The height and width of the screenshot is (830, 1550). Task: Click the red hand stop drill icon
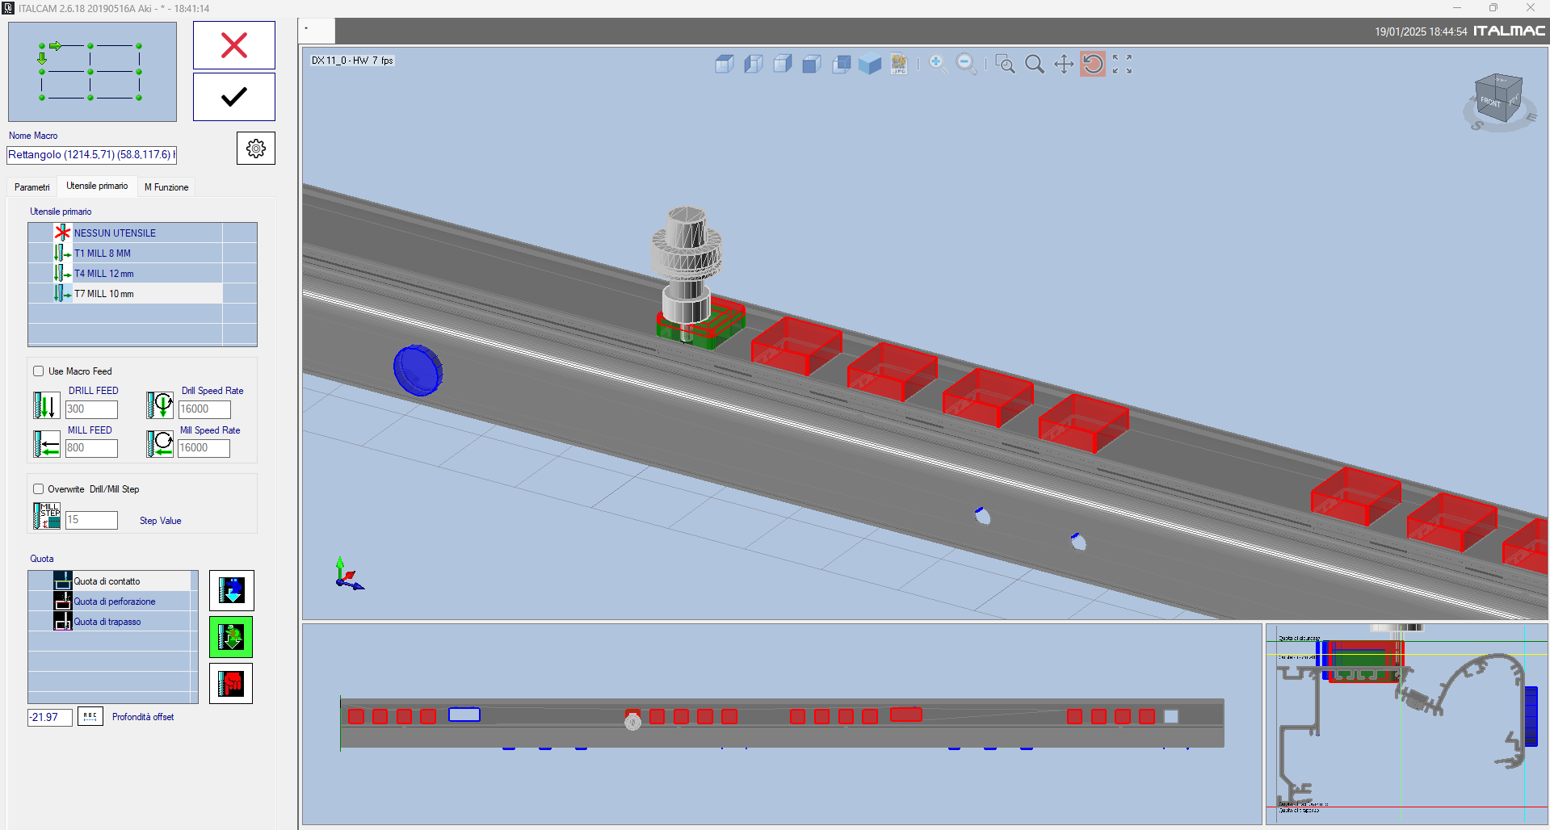pos(231,684)
